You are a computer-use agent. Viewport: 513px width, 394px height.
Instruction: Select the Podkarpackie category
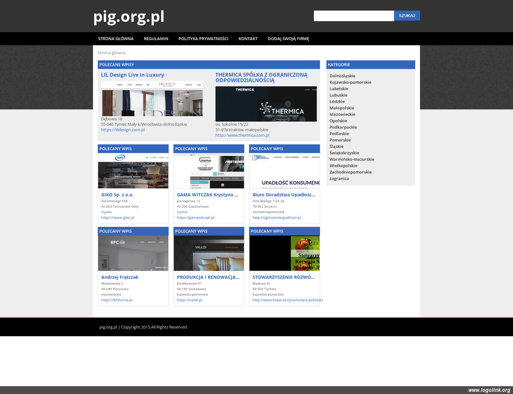[343, 127]
